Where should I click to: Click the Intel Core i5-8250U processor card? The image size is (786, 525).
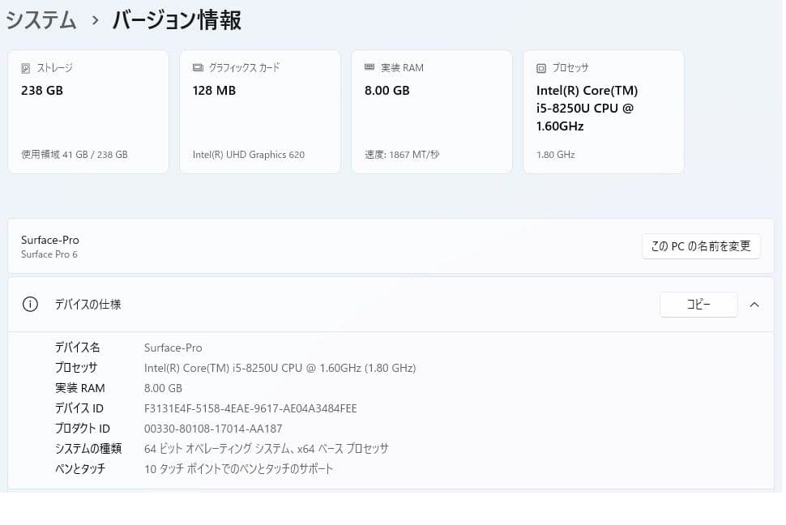coord(603,111)
